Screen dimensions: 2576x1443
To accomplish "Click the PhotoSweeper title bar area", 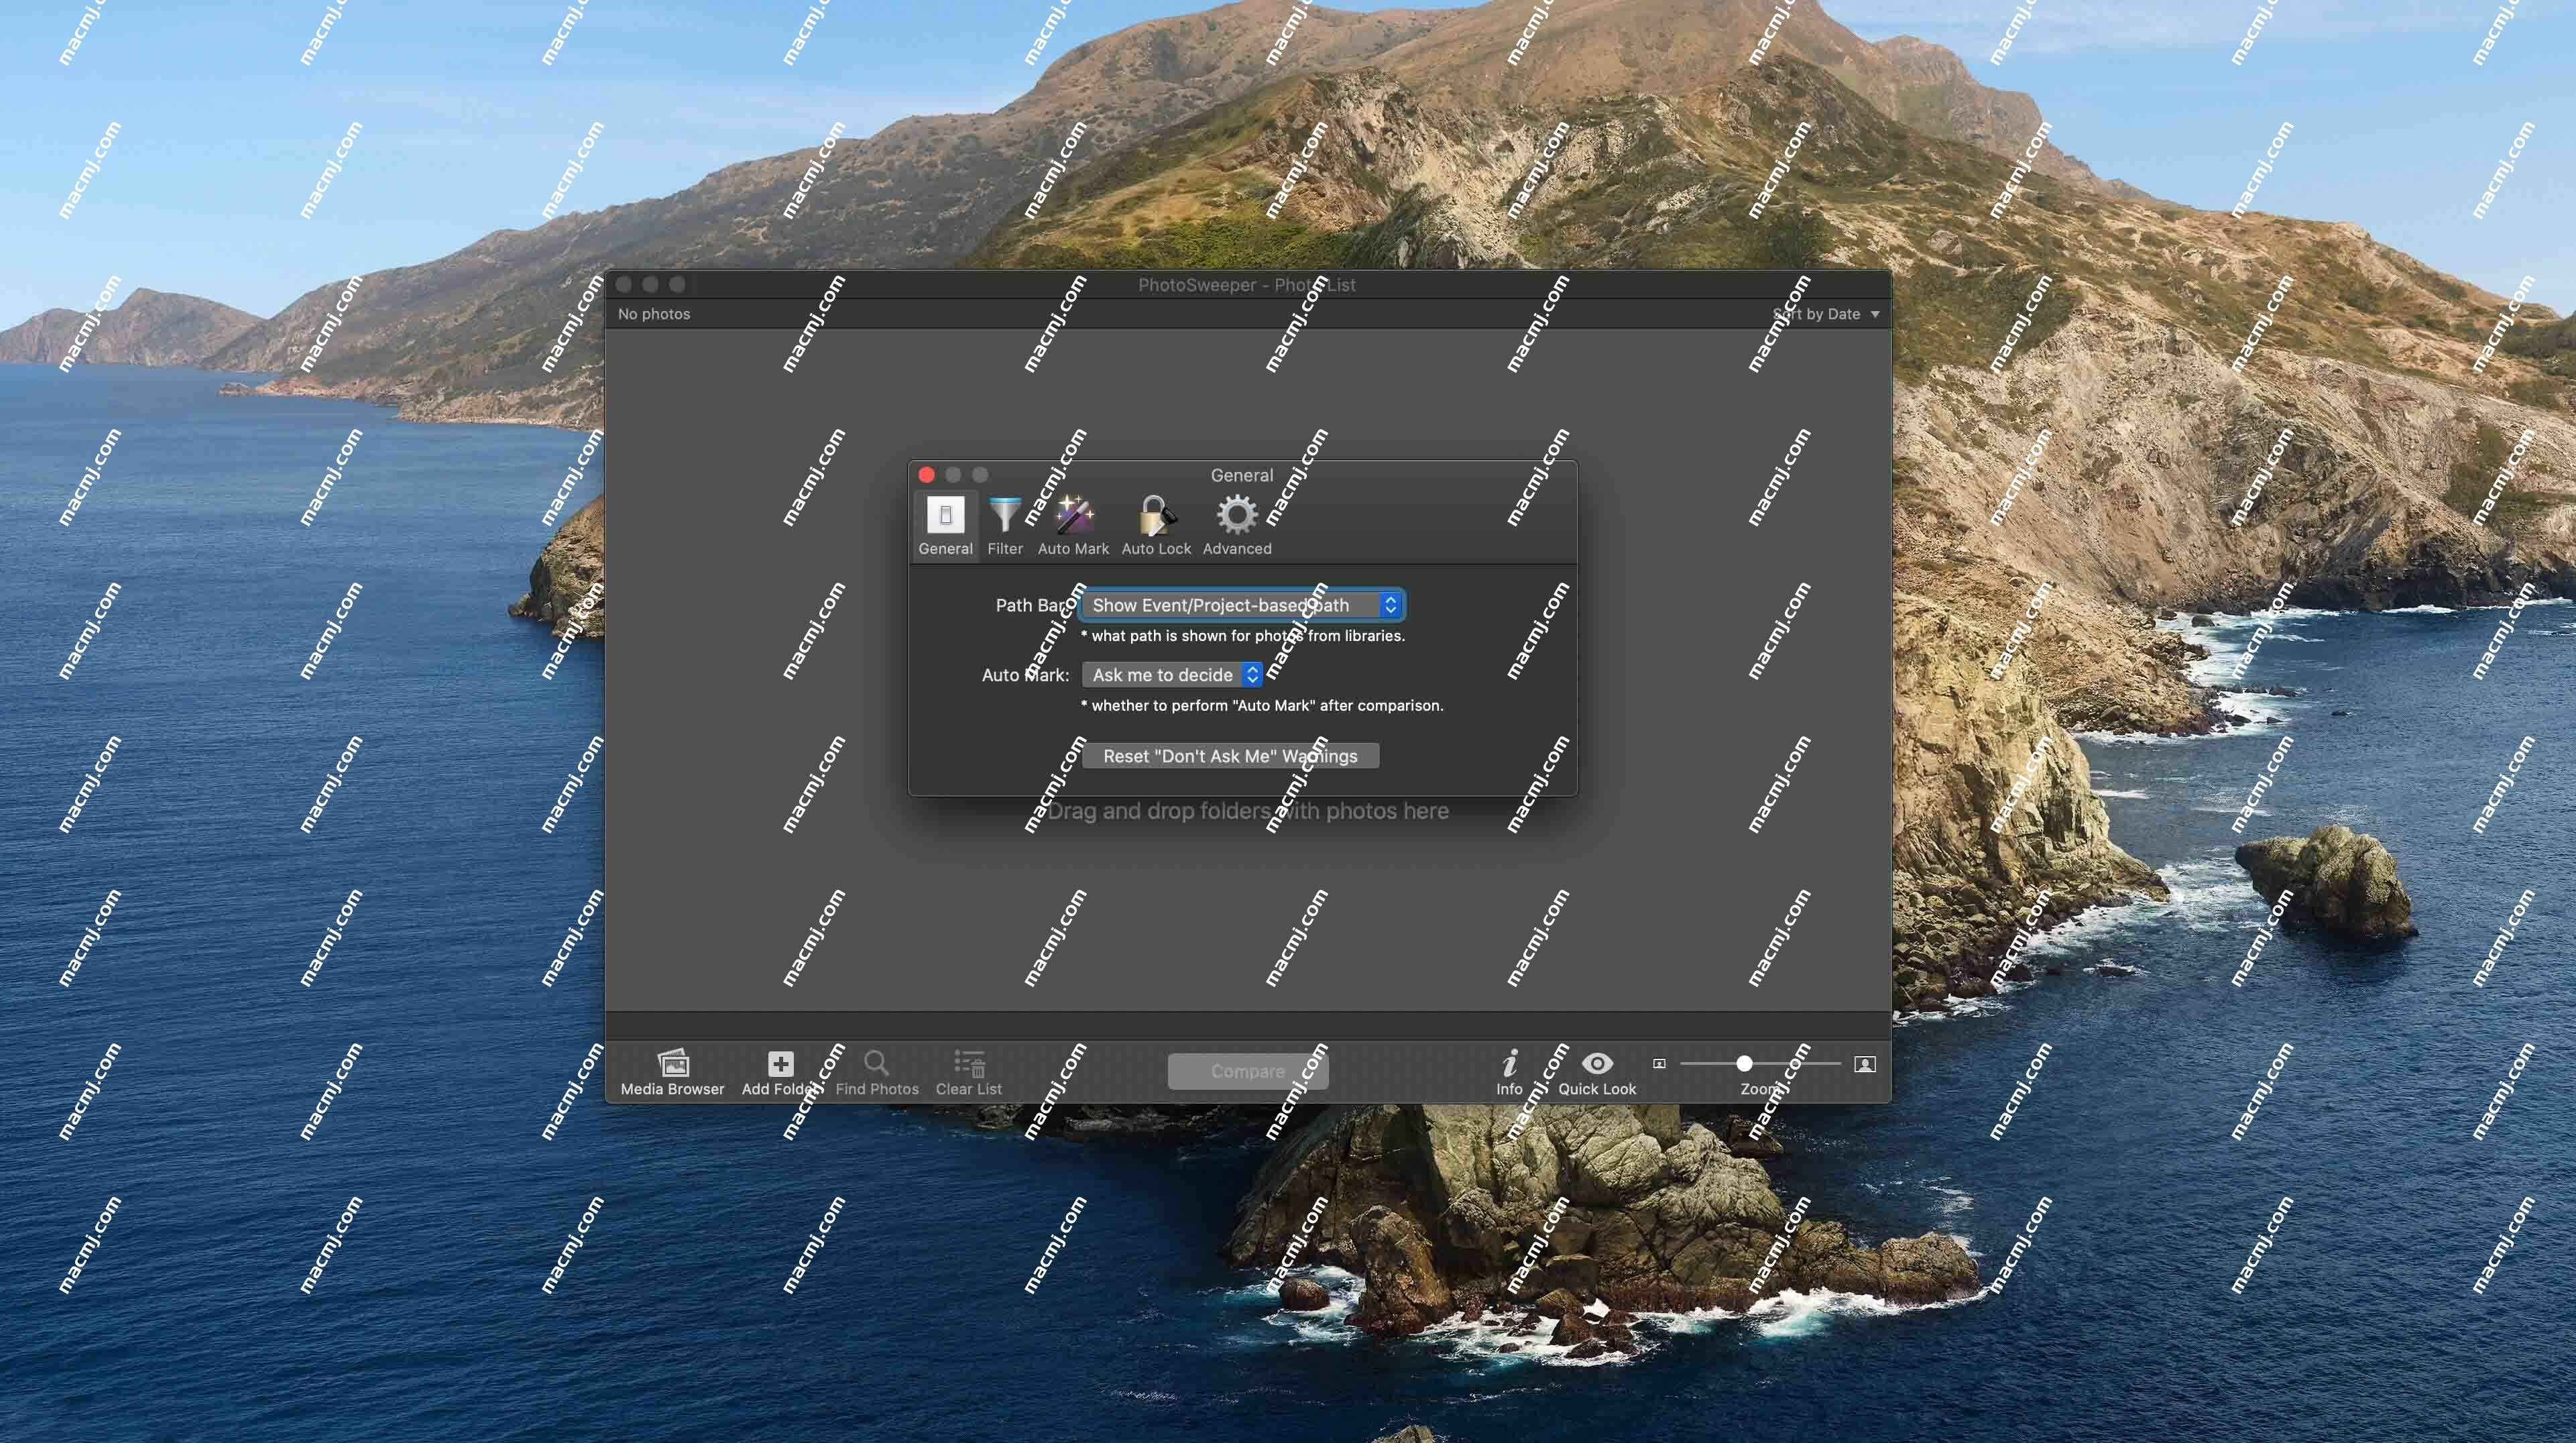I will point(1247,283).
